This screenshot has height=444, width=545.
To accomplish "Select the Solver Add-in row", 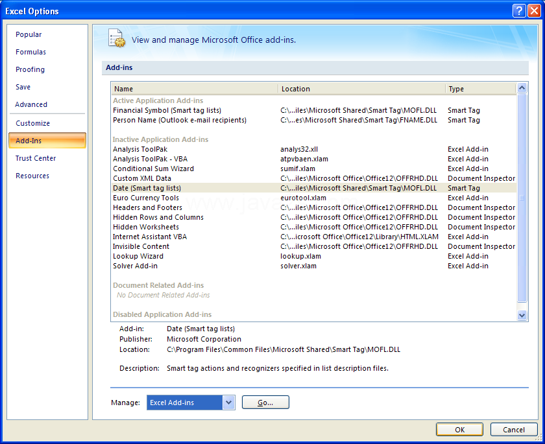I will click(314, 266).
